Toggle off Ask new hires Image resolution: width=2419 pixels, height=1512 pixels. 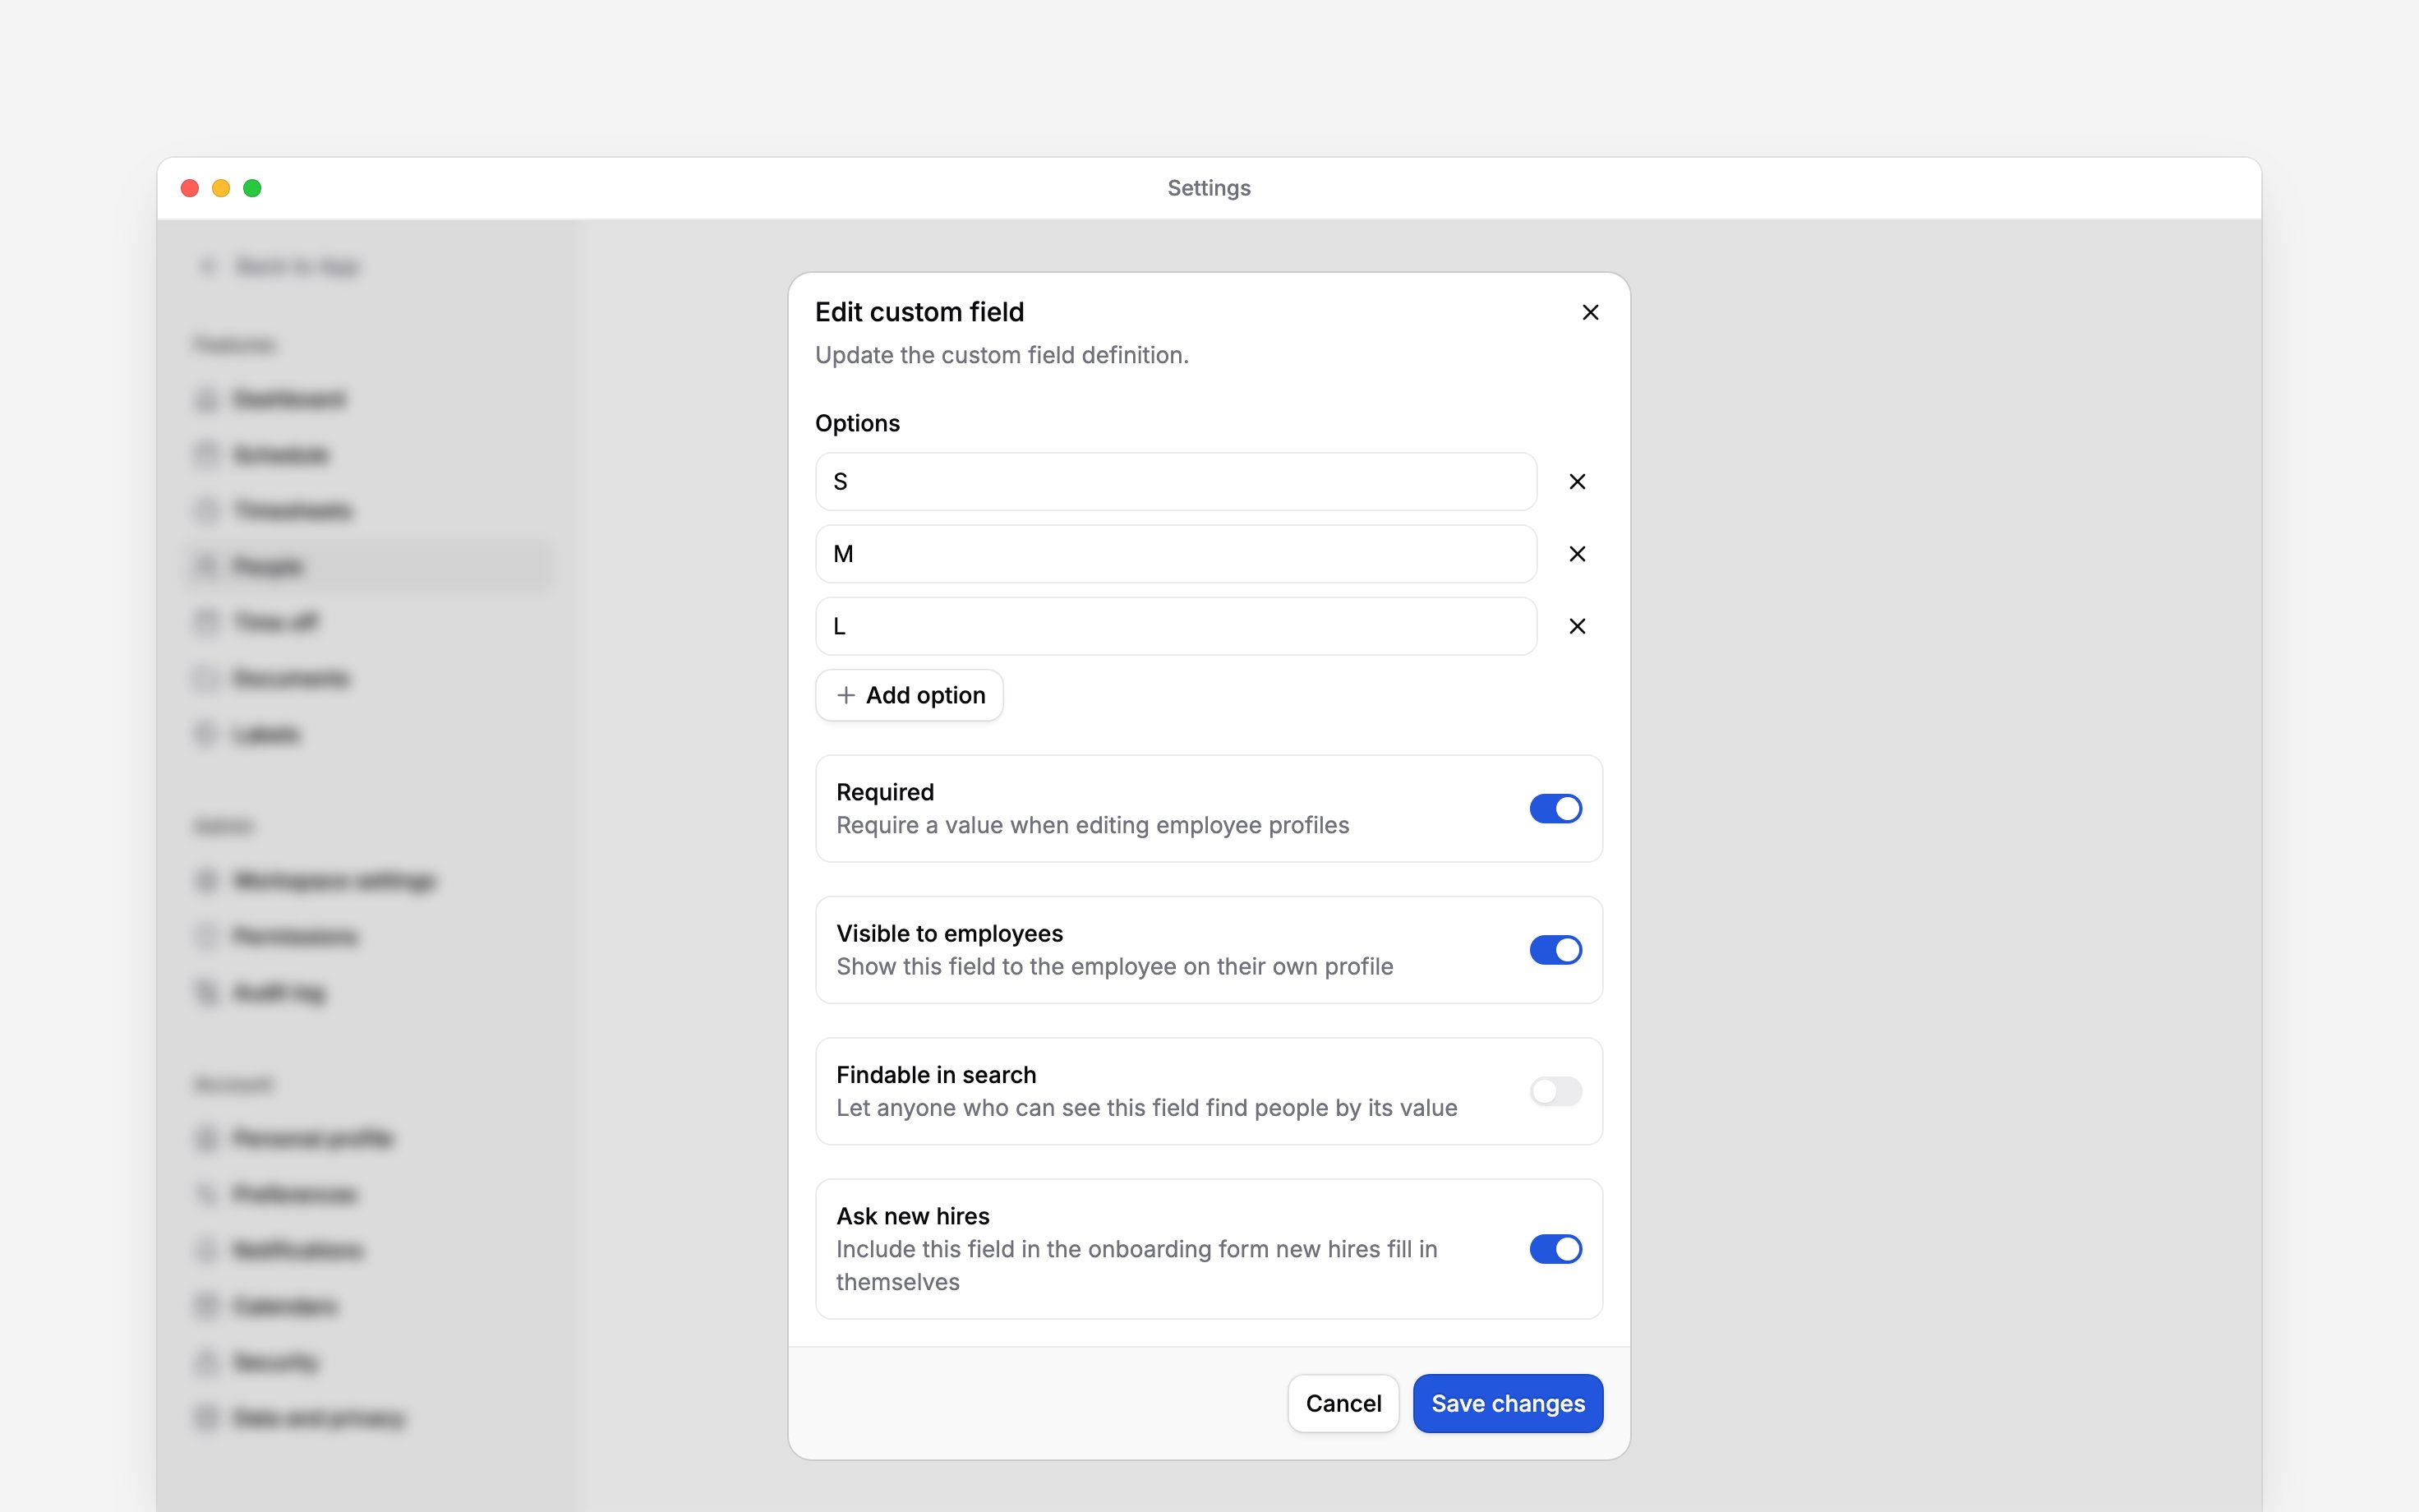pyautogui.click(x=1555, y=1249)
